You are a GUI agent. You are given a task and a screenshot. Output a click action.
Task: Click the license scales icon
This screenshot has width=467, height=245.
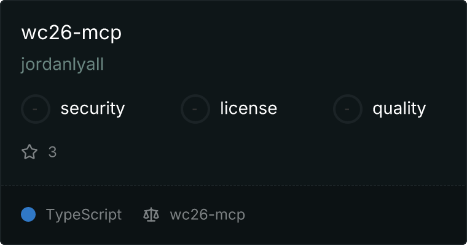point(151,214)
